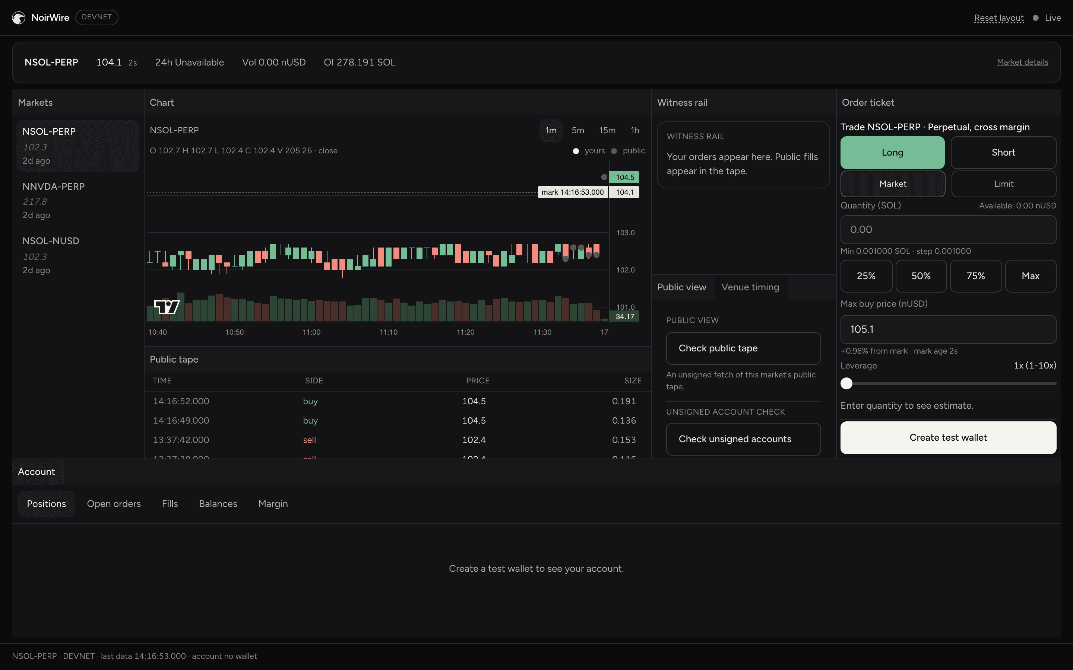1073x670 pixels.
Task: Click the mark 14:16:53.000 chart label
Action: (572, 192)
